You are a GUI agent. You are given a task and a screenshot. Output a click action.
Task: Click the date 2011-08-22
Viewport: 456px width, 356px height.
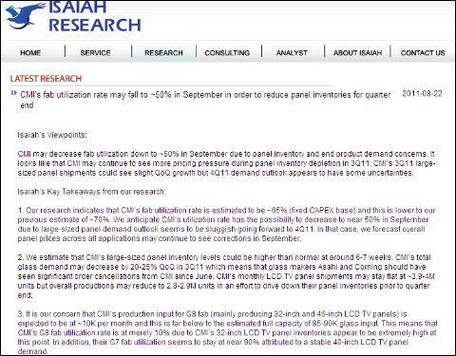tap(422, 94)
